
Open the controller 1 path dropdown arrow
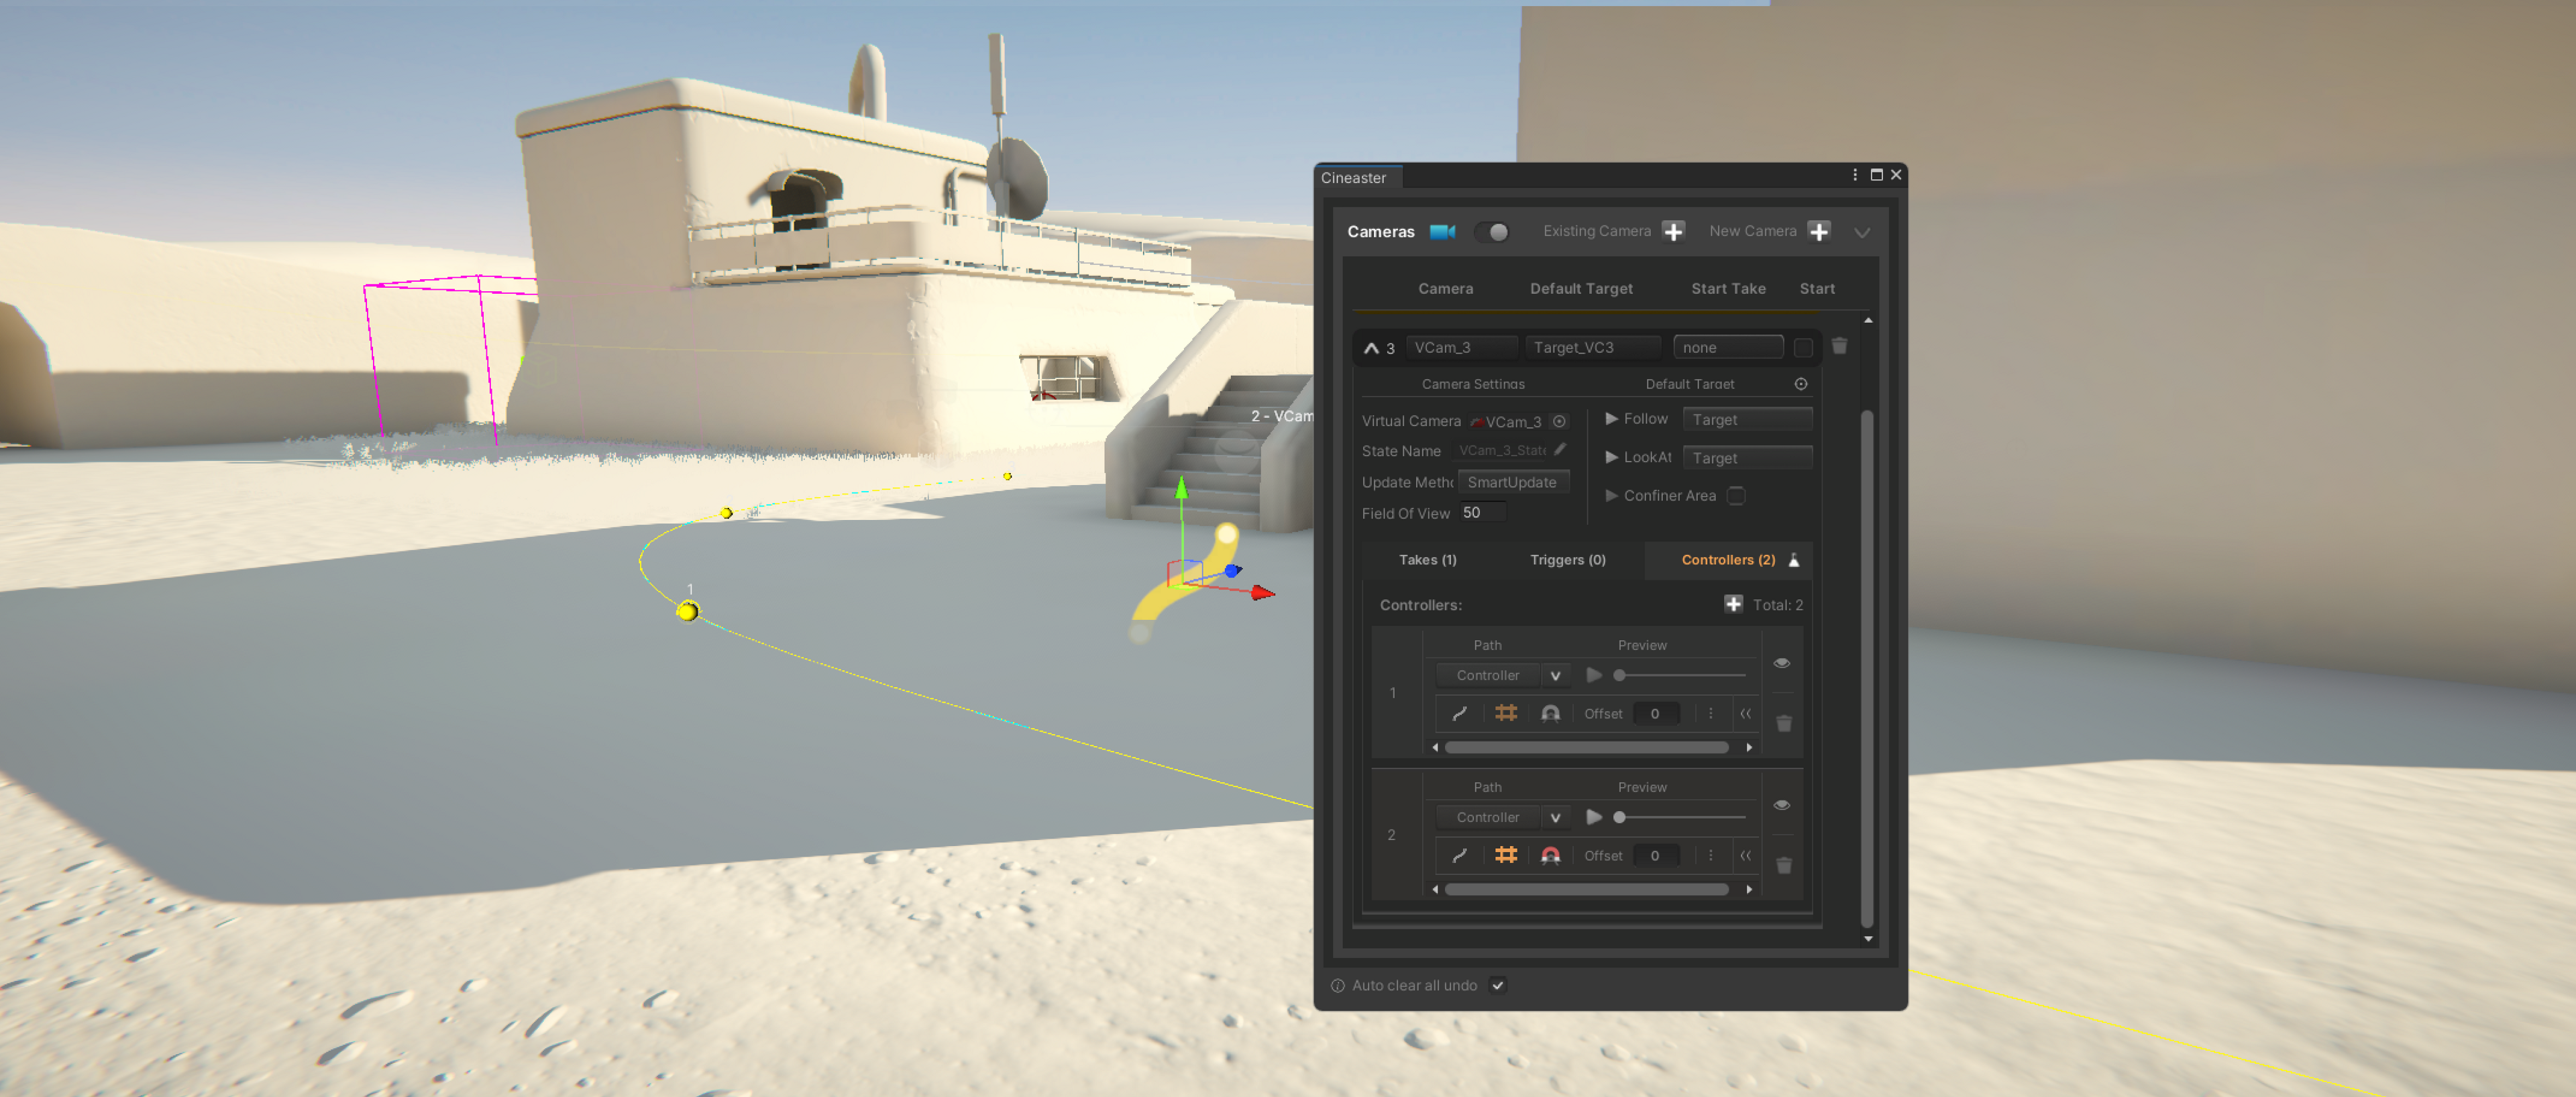pyautogui.click(x=1555, y=675)
